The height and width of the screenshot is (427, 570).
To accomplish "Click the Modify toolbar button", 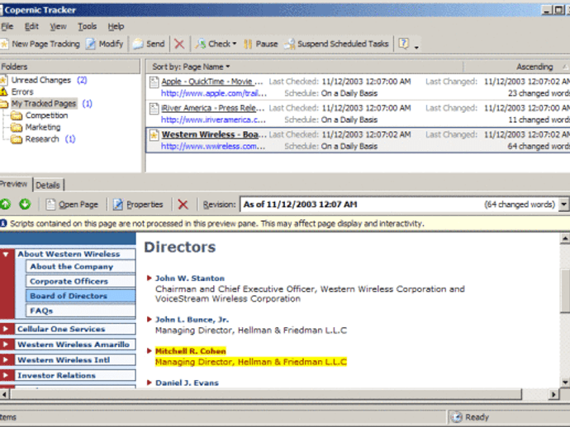I will [105, 44].
